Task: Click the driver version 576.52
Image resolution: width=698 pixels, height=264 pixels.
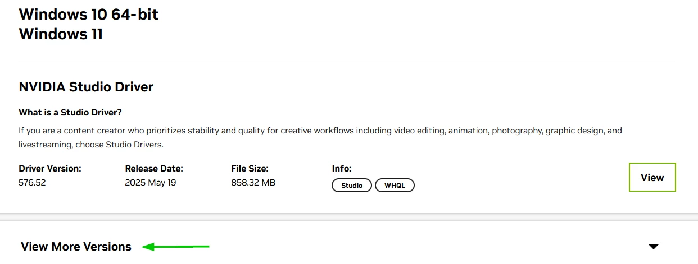Action: (x=32, y=183)
